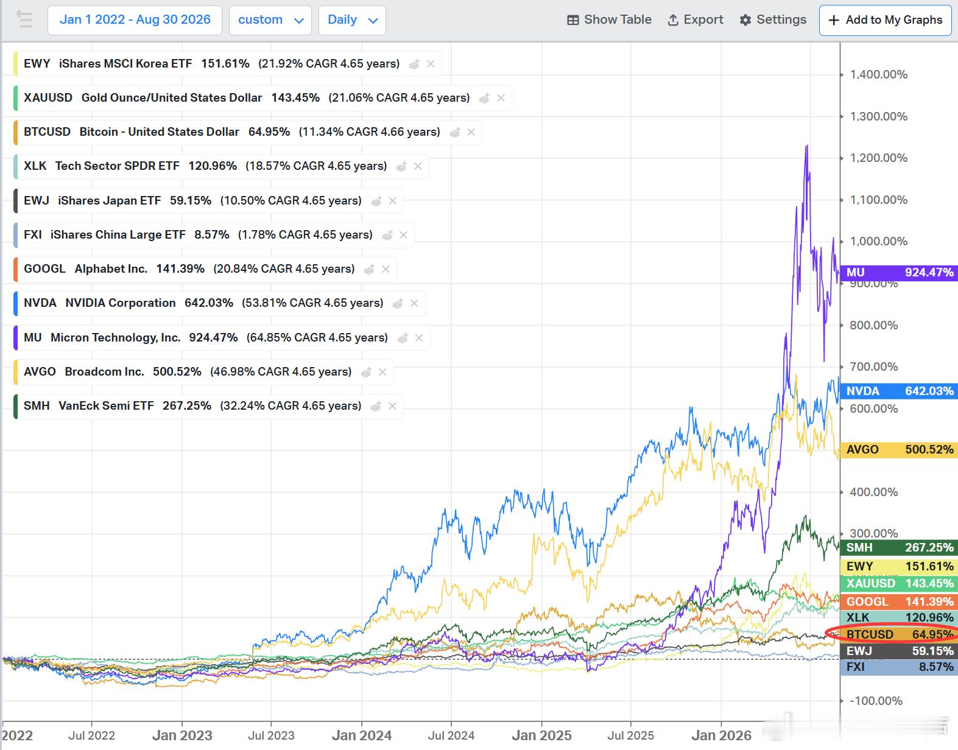The height and width of the screenshot is (750, 958).
Task: Click the stack-plus icon on the FXI row
Action: 387,235
